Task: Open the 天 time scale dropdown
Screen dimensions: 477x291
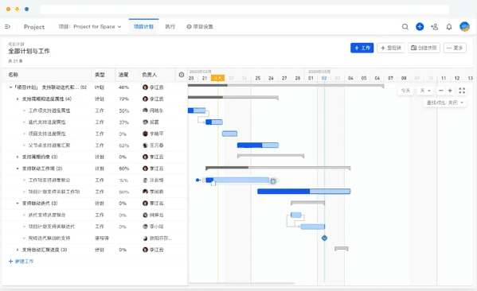Action: 425,91
